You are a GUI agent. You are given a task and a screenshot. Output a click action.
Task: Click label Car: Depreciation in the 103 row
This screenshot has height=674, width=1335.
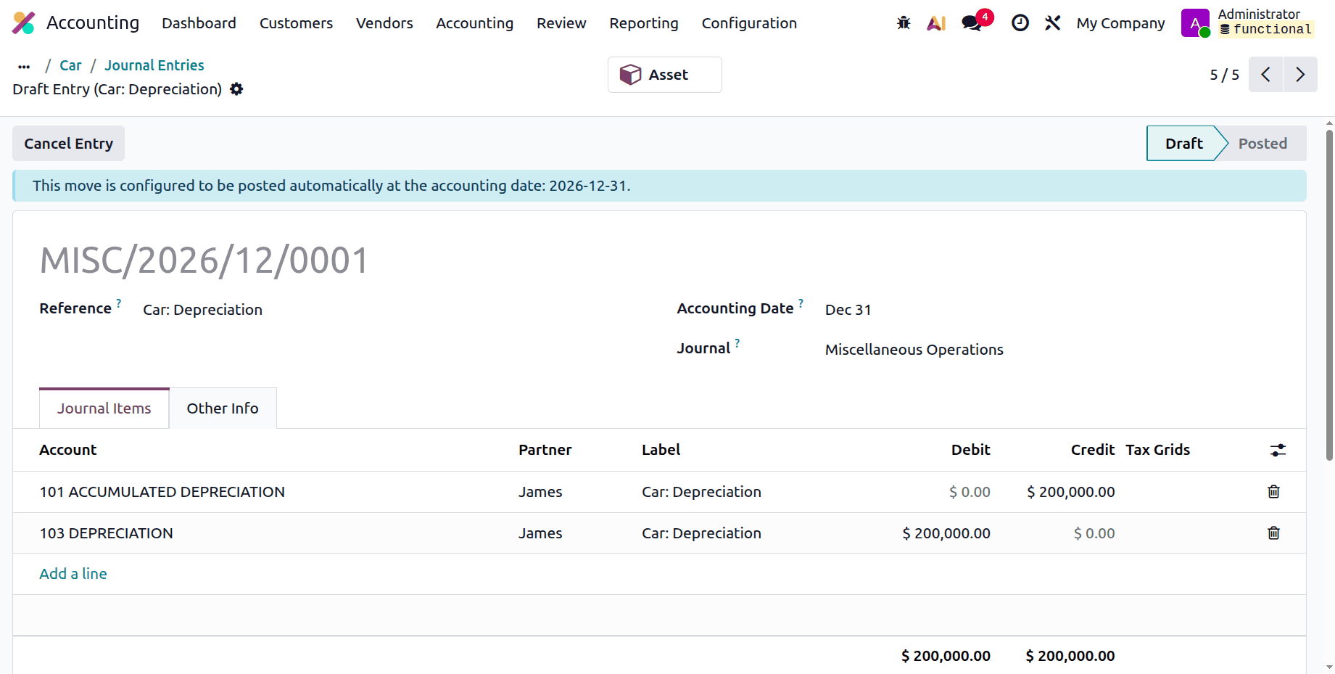point(701,533)
